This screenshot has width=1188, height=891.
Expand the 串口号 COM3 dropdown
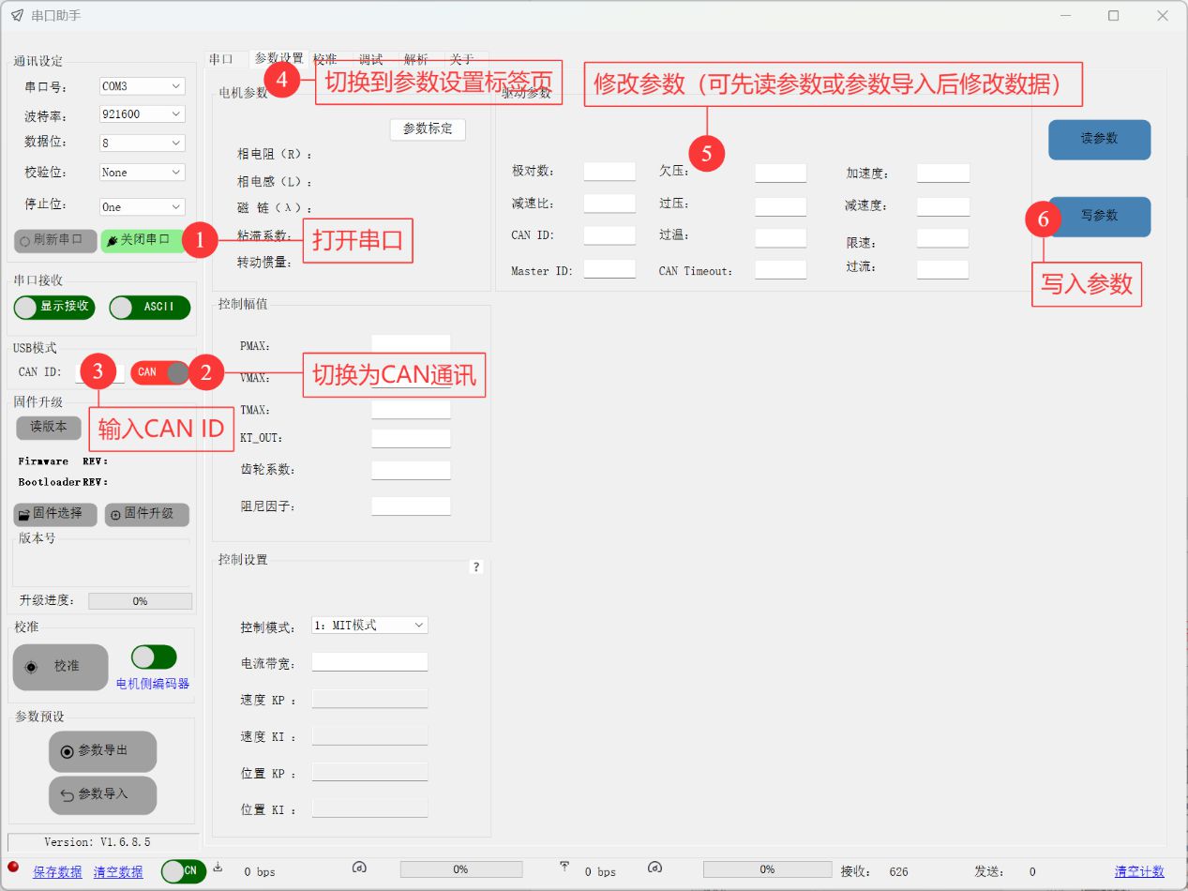pyautogui.click(x=143, y=86)
